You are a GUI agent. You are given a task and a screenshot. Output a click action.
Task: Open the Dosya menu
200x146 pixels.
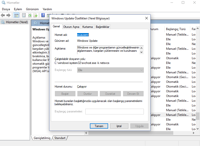point(6,9)
